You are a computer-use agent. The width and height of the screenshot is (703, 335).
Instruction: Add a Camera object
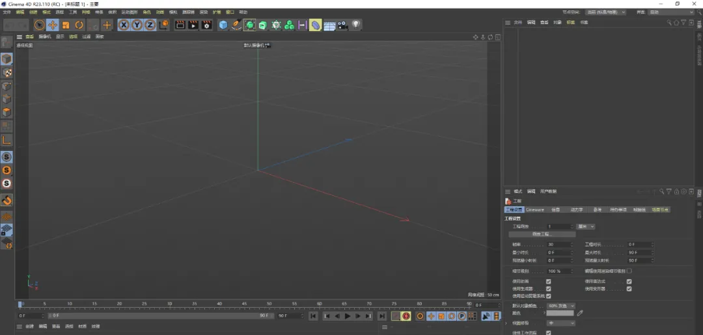point(343,25)
